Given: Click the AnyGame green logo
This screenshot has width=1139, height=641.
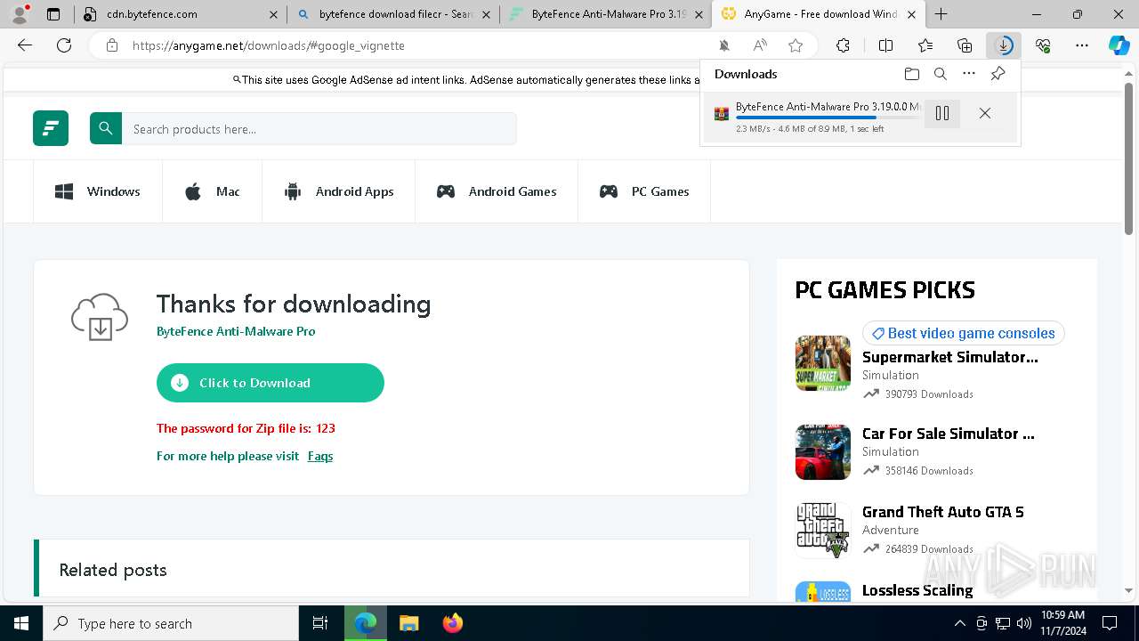Looking at the screenshot, I should (x=51, y=128).
